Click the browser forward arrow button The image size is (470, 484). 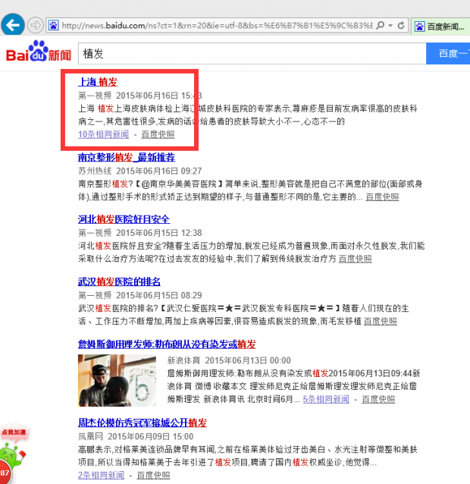point(35,25)
